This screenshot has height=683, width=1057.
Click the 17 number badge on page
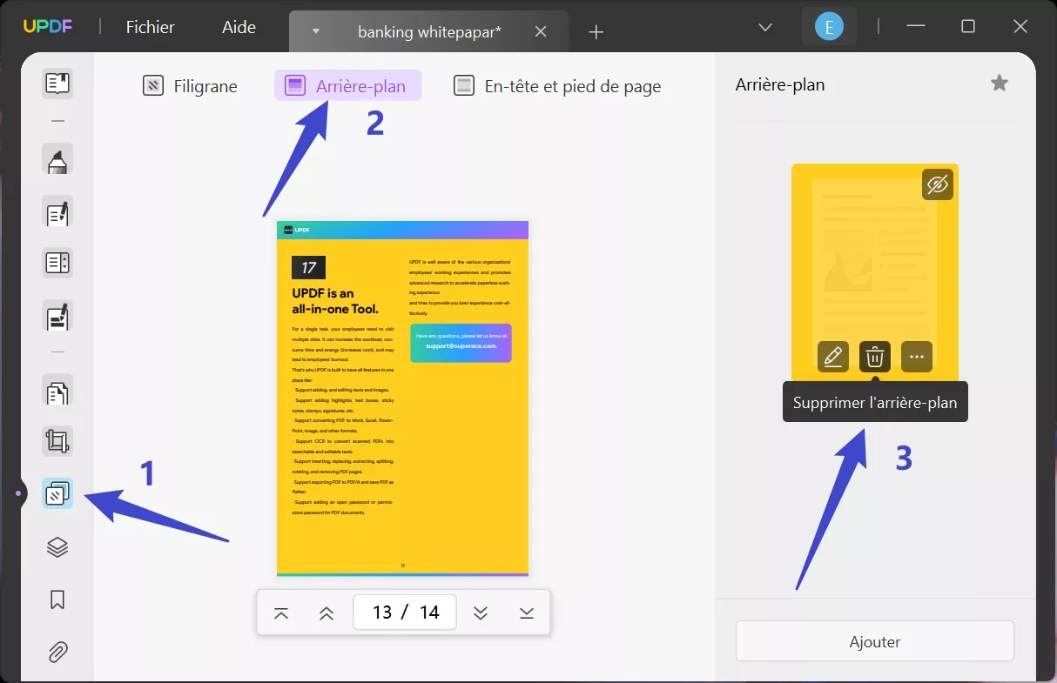308,268
